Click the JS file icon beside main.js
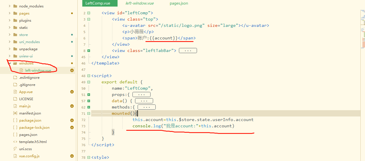The height and width of the screenshot is (161, 365). (15, 106)
